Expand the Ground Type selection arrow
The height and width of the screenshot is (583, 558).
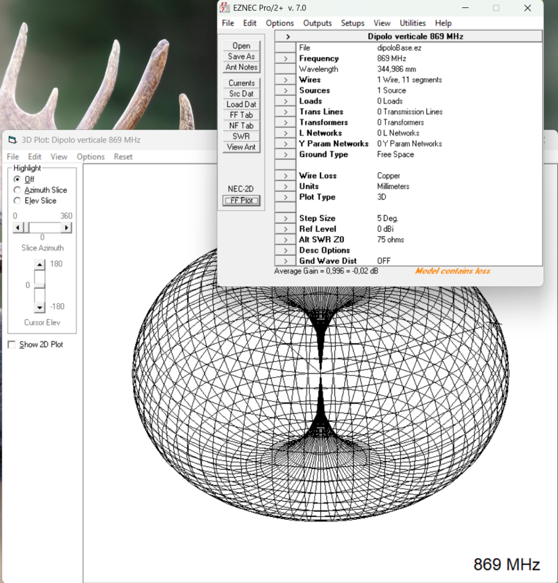coord(285,154)
